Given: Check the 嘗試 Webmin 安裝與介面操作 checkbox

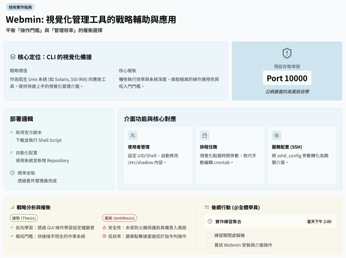Looking at the screenshot, I should click(x=209, y=245).
